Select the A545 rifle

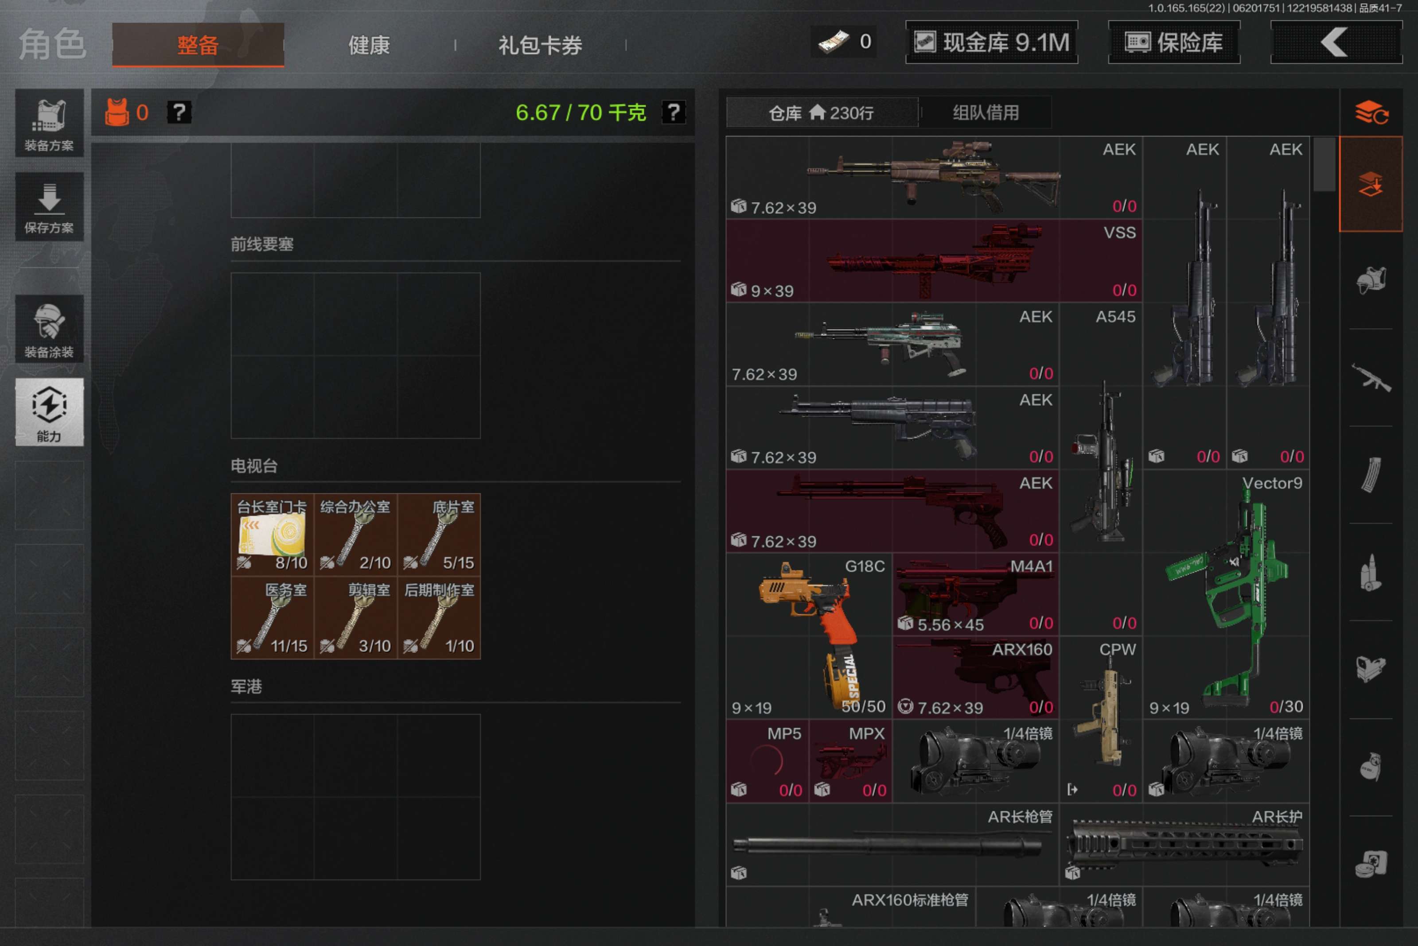pyautogui.click(x=1101, y=469)
